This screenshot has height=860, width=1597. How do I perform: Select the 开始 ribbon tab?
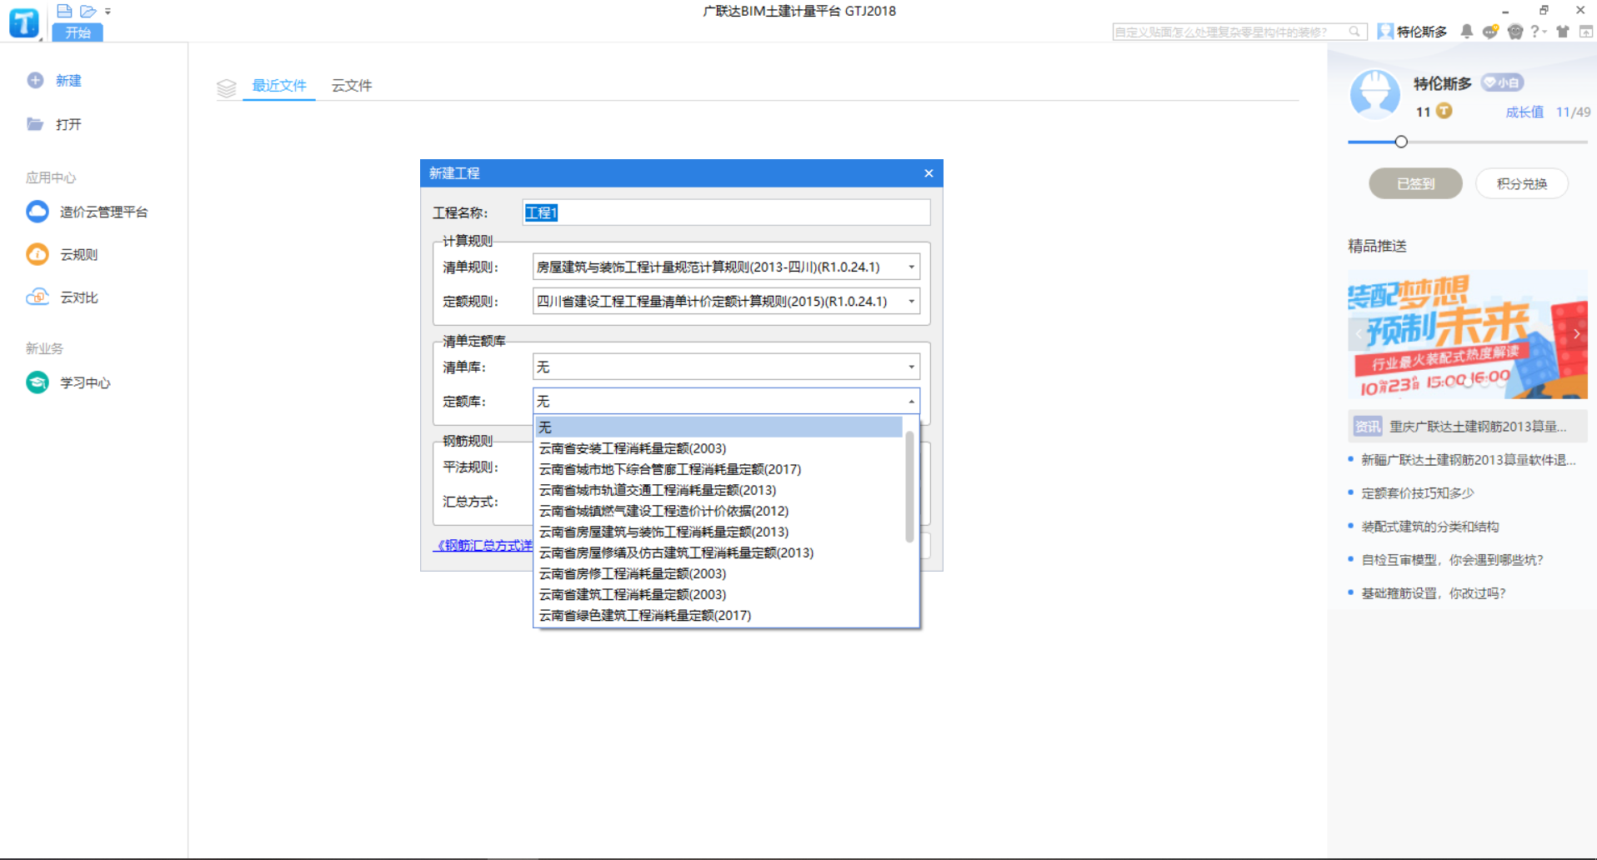[78, 32]
